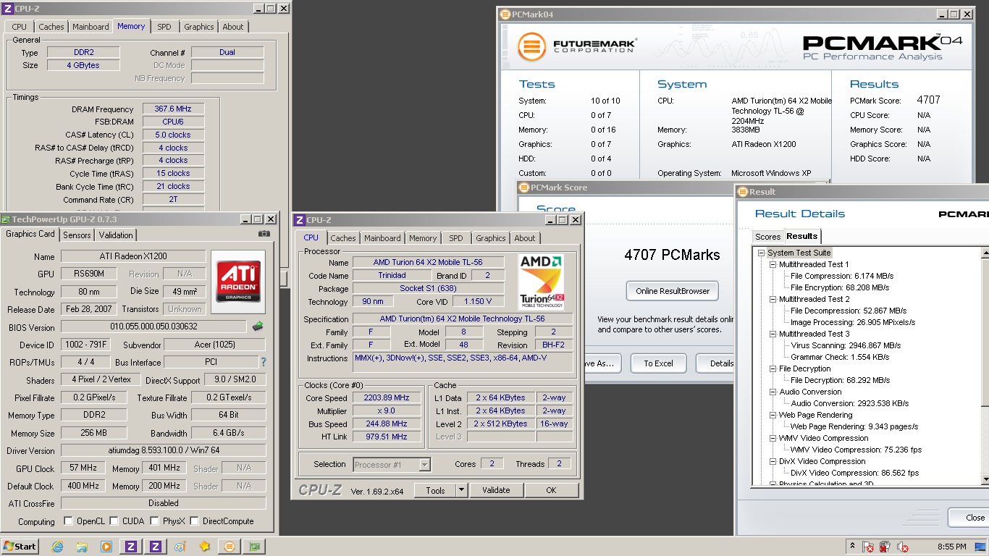Switch to PCMark04 orange taskbar icon
The width and height of the screenshot is (989, 556).
pyautogui.click(x=230, y=547)
